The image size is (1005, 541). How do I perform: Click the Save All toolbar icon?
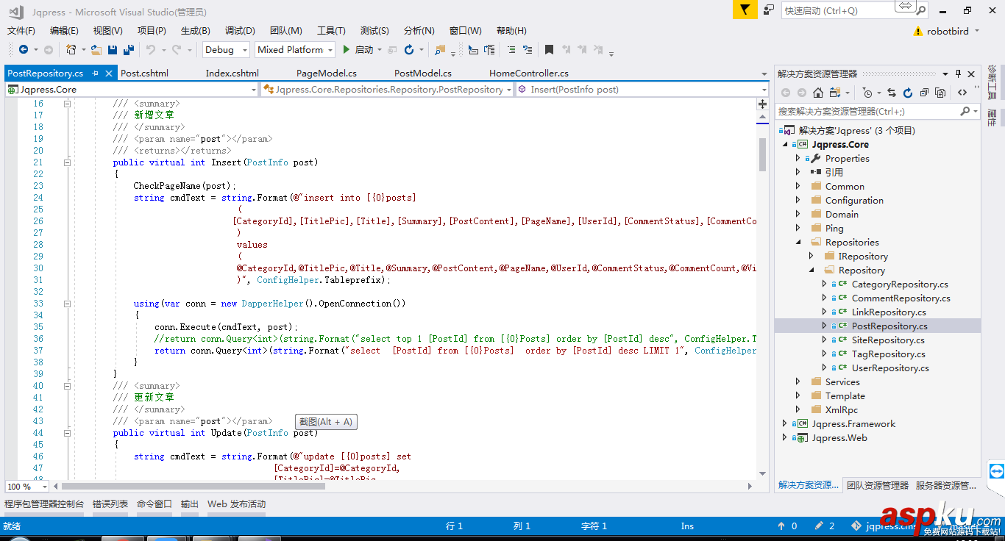(129, 50)
